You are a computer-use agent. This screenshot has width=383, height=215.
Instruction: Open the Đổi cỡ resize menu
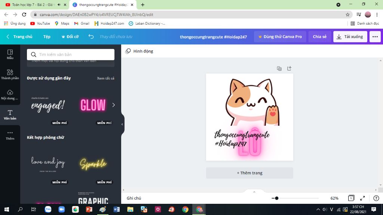tap(70, 37)
